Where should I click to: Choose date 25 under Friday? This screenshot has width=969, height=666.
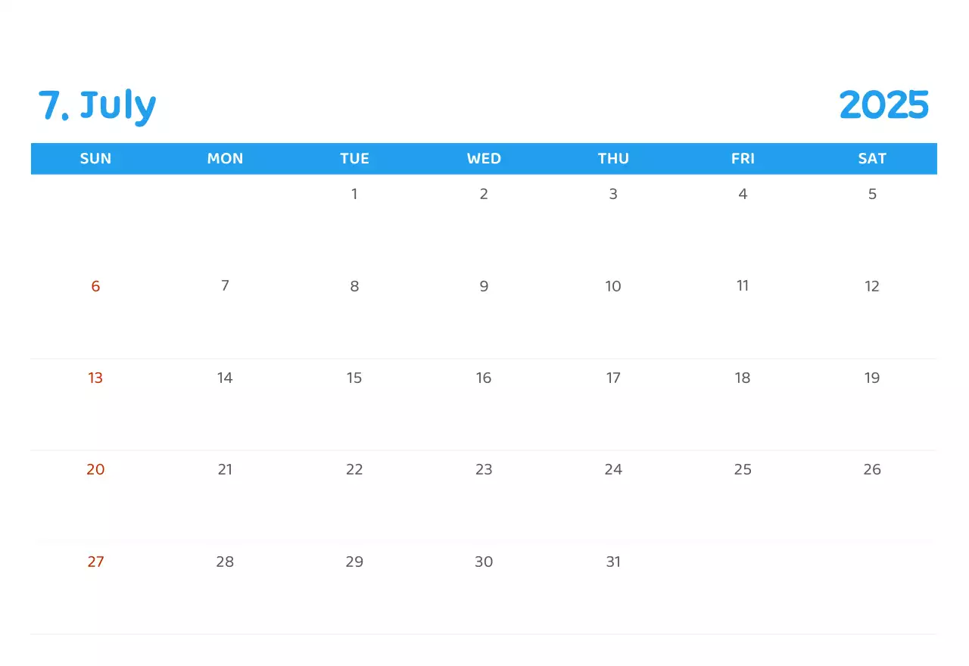coord(743,470)
